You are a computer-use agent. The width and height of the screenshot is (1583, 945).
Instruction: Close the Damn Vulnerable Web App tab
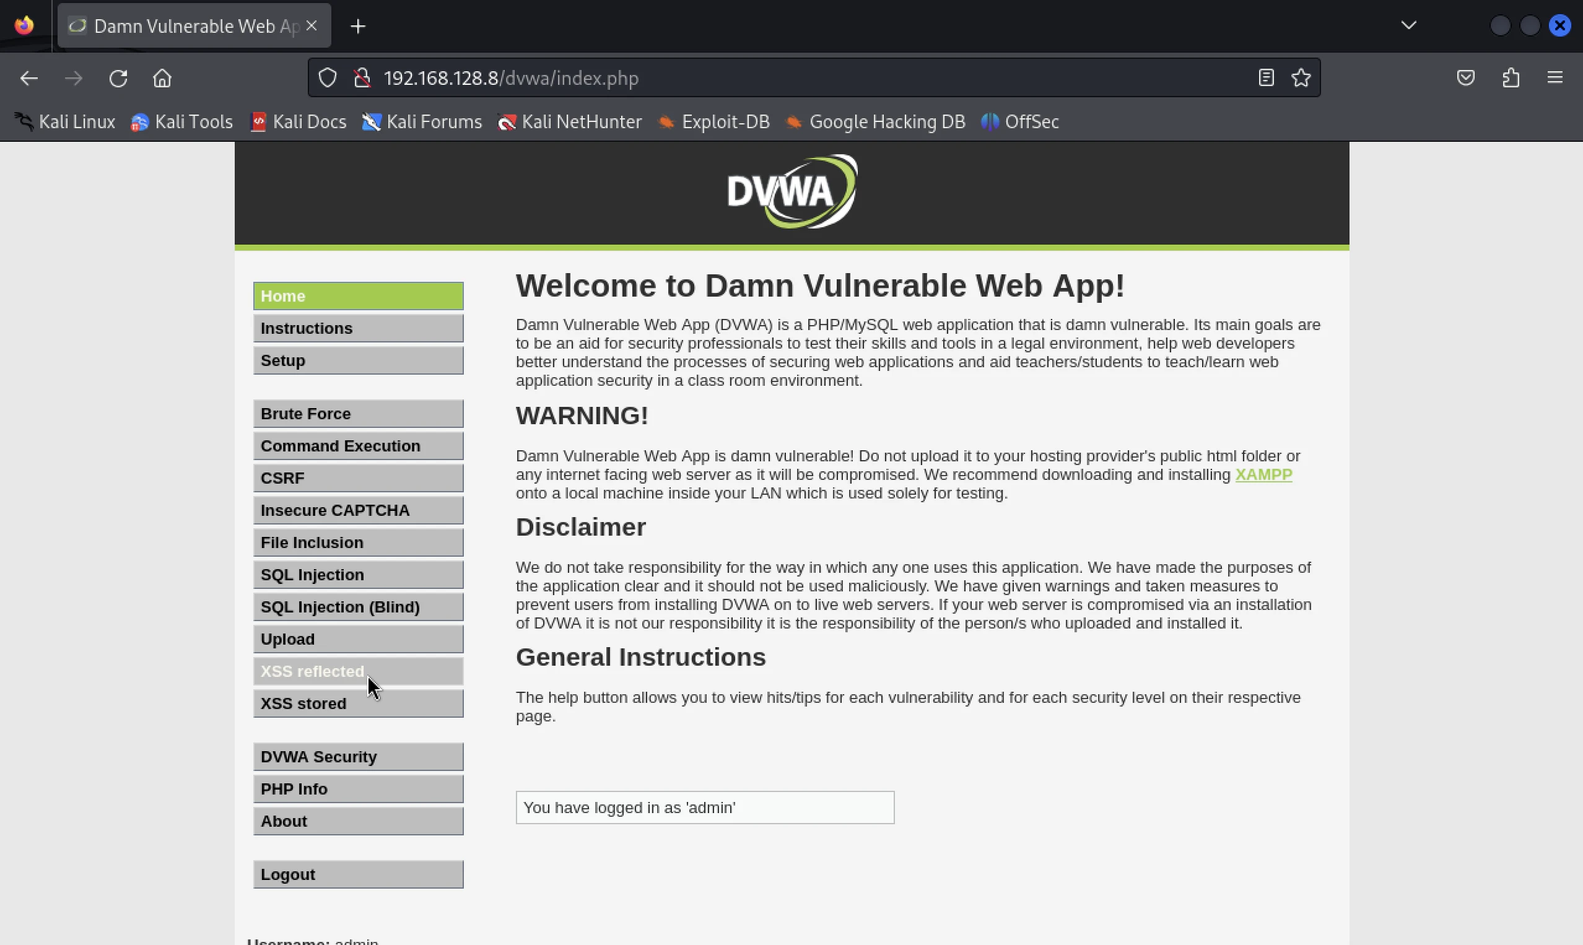[312, 25]
